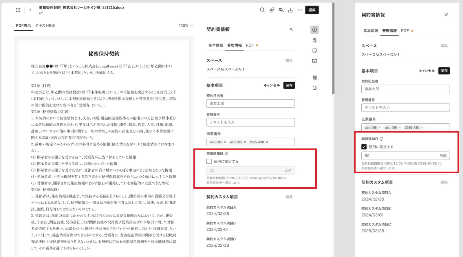Click 保存 button in the middle panel

289,85
